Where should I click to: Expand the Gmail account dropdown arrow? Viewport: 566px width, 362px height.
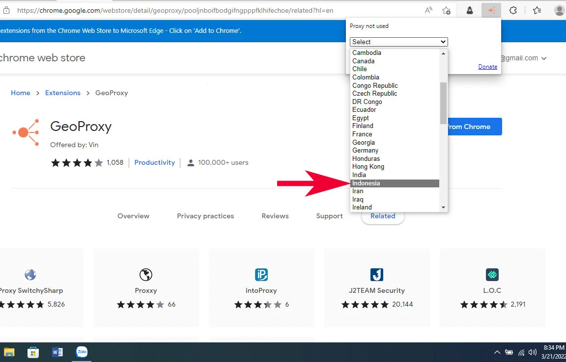[544, 58]
